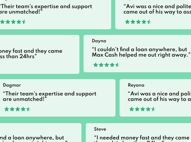The image size is (191, 142).
Task: Click the stars in the topmost 'Their team's expertise' card
Action: tap(13, 22)
